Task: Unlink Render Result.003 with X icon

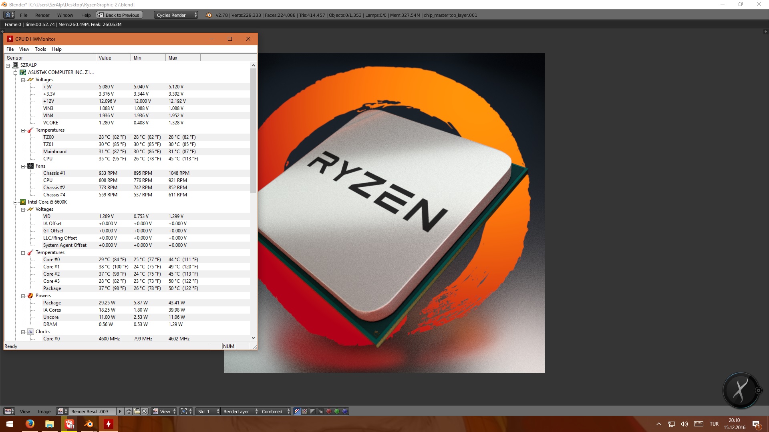Action: coord(145,411)
